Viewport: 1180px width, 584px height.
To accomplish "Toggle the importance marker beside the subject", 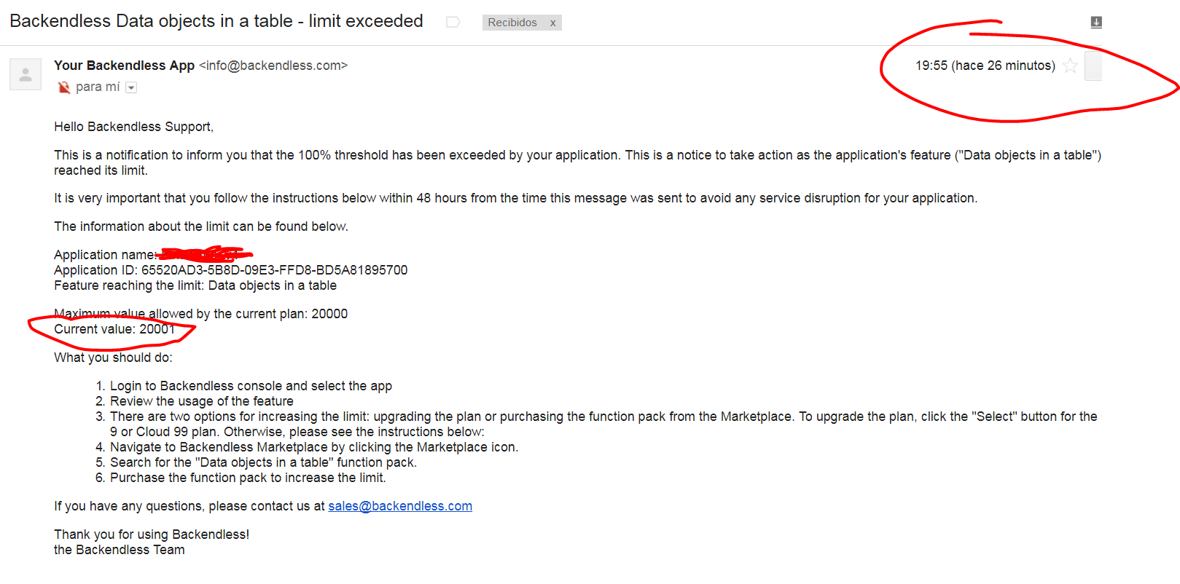I will coord(453,22).
